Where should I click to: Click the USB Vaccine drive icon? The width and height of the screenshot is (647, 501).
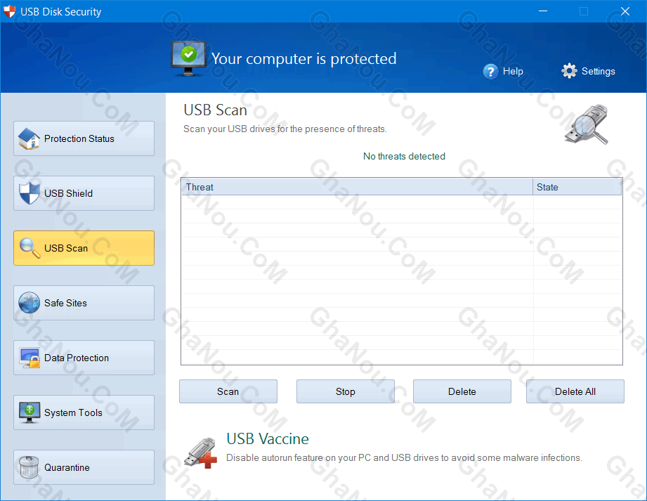coord(201,453)
